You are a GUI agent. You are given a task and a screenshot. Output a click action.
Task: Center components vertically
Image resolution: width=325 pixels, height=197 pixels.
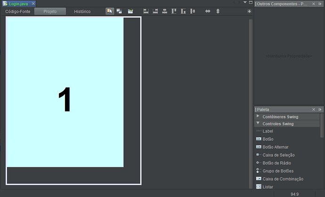[193, 11]
